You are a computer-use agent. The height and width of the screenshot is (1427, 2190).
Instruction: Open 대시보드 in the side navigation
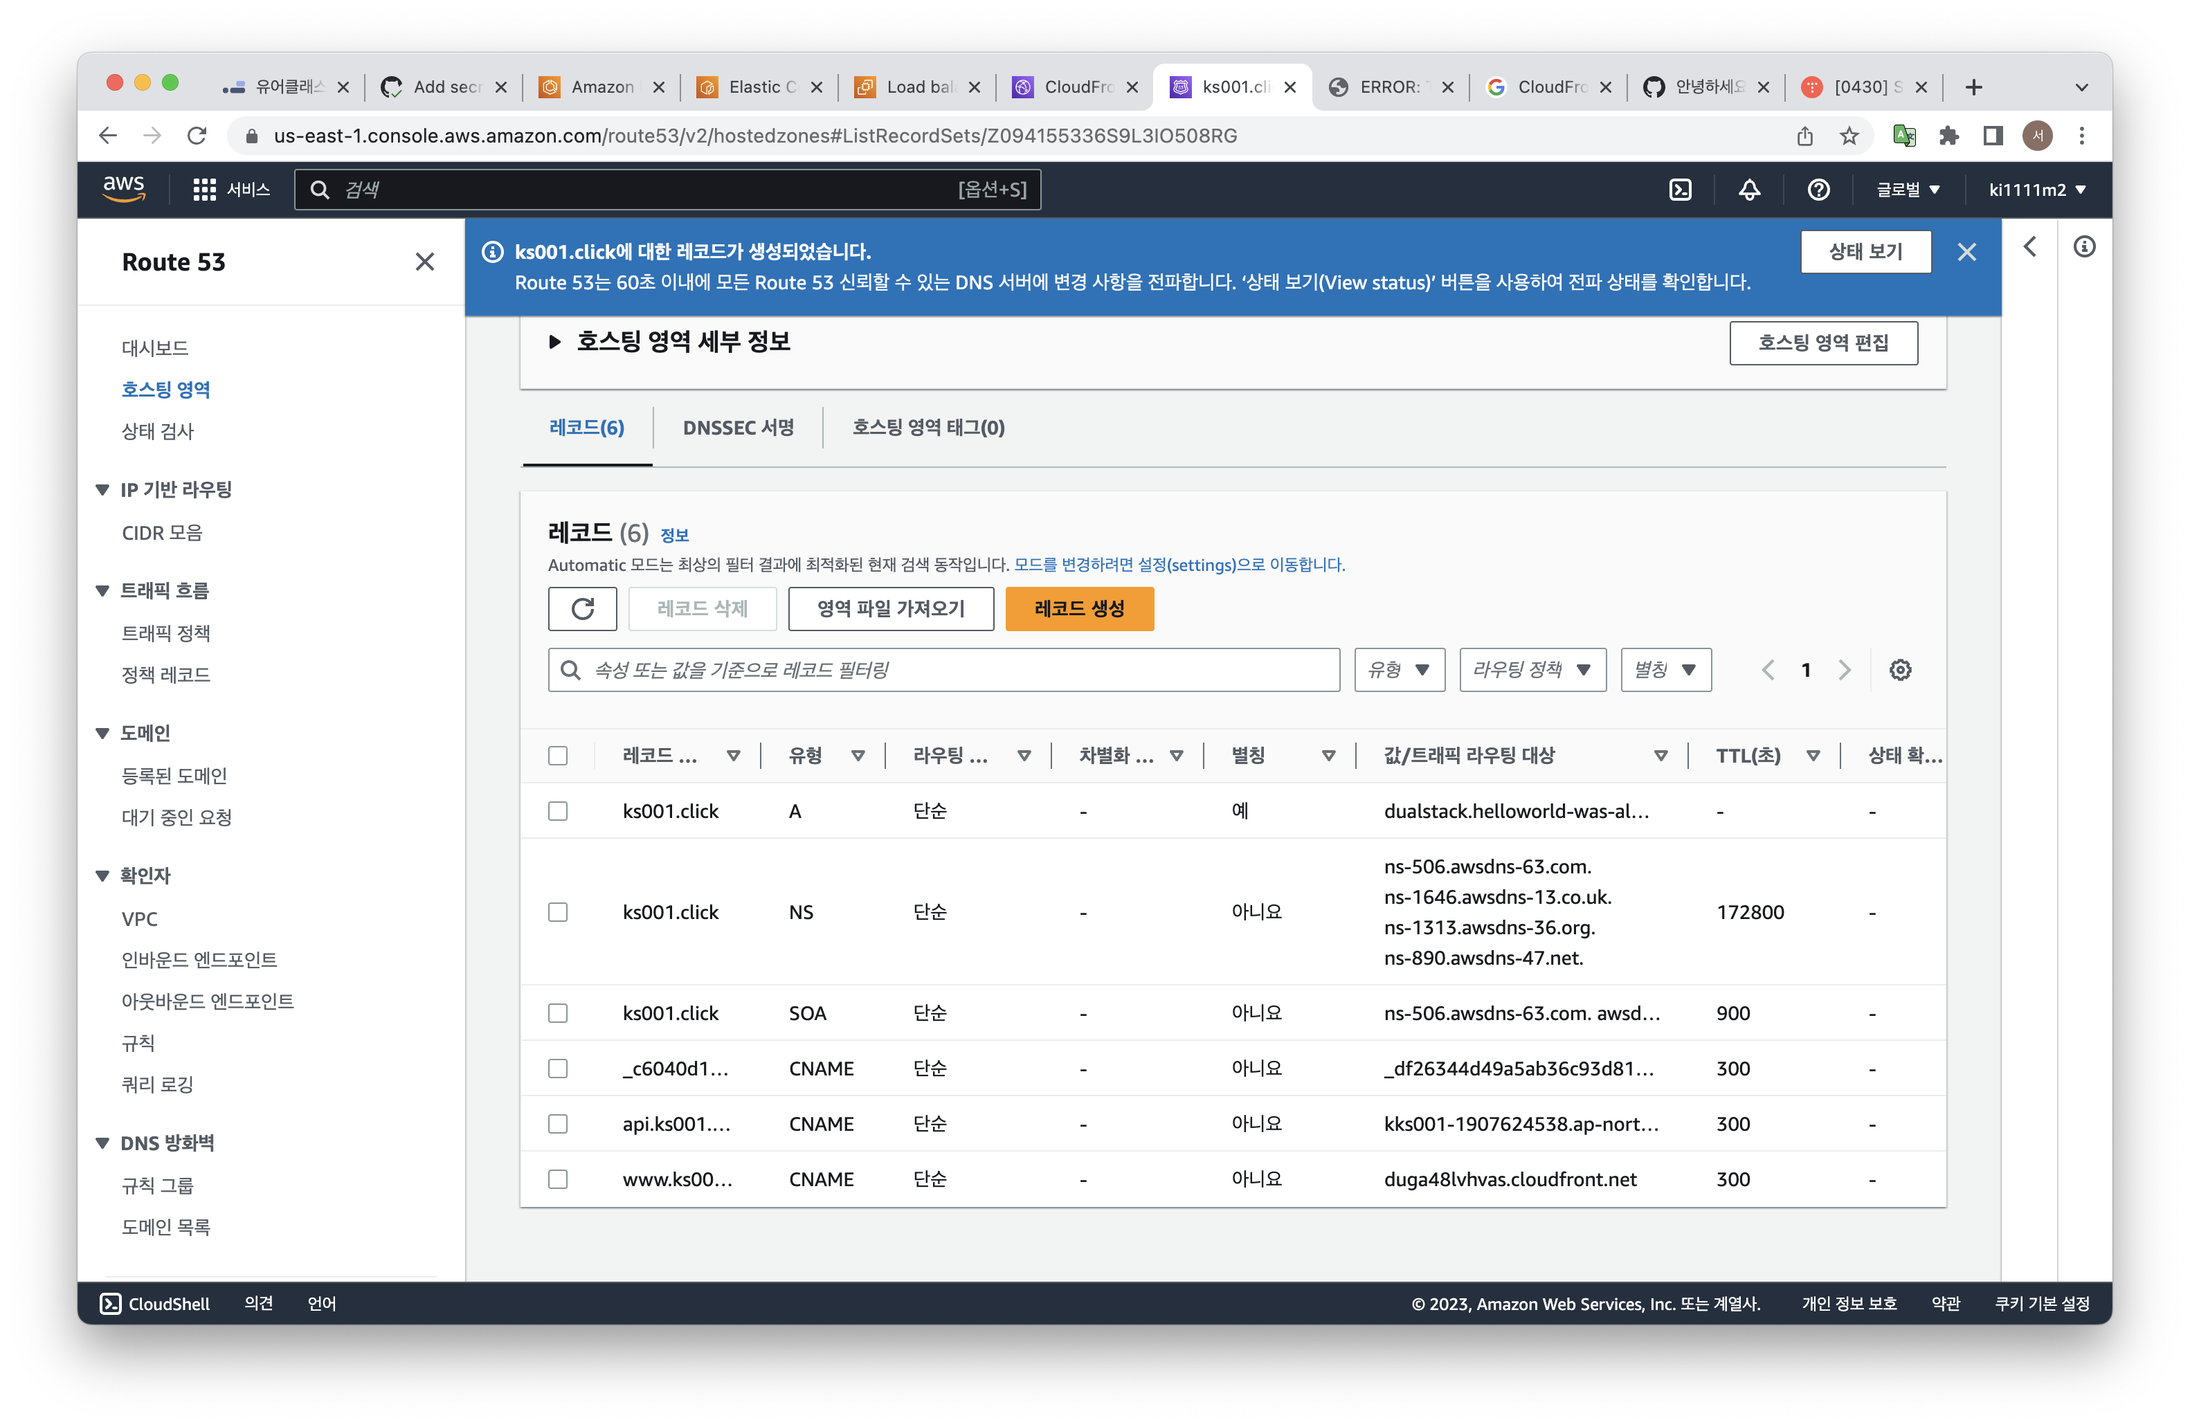(x=154, y=348)
